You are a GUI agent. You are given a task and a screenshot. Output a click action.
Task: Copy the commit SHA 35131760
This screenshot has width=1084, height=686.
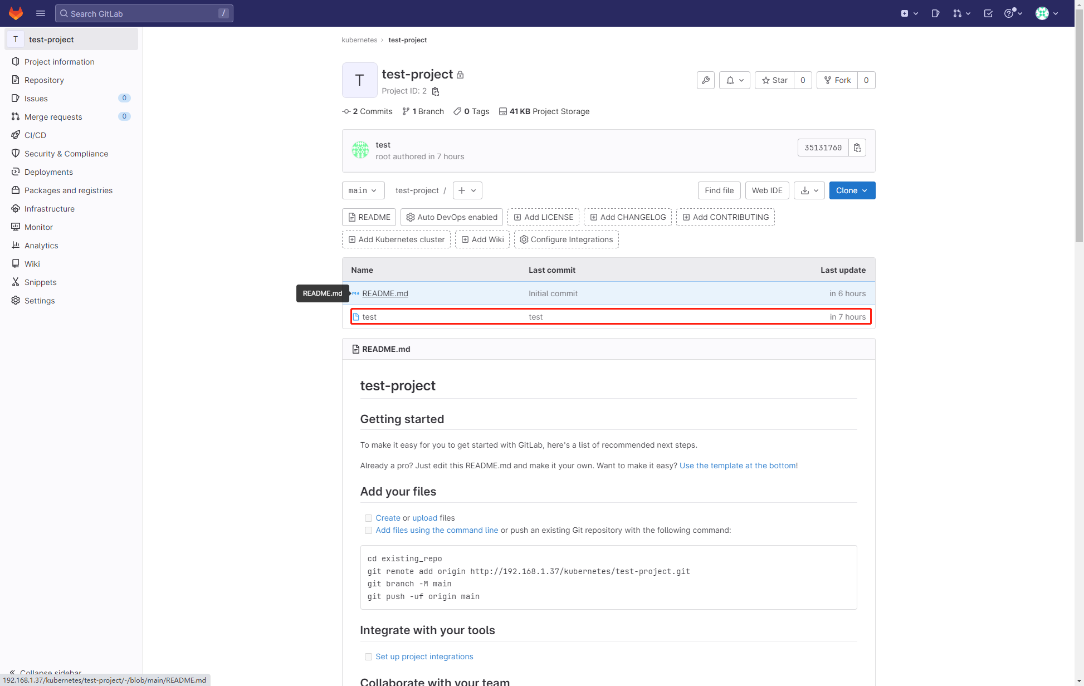coord(857,148)
